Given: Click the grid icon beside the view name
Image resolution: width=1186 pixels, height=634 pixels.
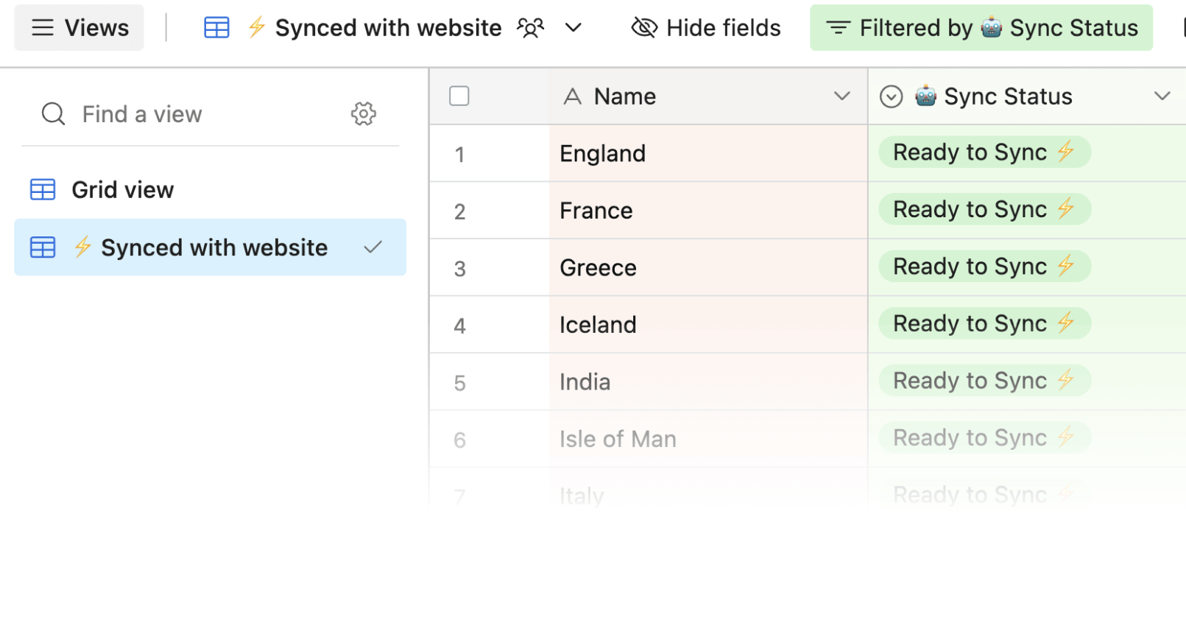Looking at the screenshot, I should point(216,28).
